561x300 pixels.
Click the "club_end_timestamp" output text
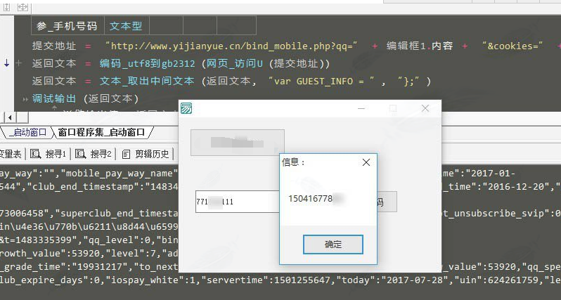pyautogui.click(x=85, y=187)
